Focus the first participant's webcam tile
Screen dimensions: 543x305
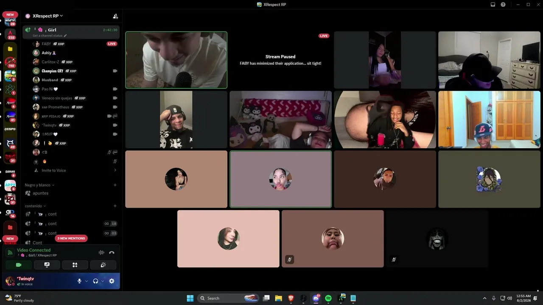point(176,60)
